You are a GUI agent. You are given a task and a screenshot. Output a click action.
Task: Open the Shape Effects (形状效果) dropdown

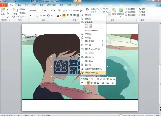(131, 15)
